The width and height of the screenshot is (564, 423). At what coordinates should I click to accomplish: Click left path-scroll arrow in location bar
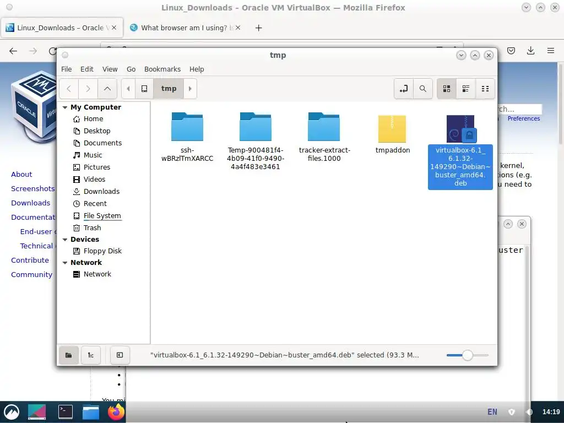pyautogui.click(x=128, y=89)
